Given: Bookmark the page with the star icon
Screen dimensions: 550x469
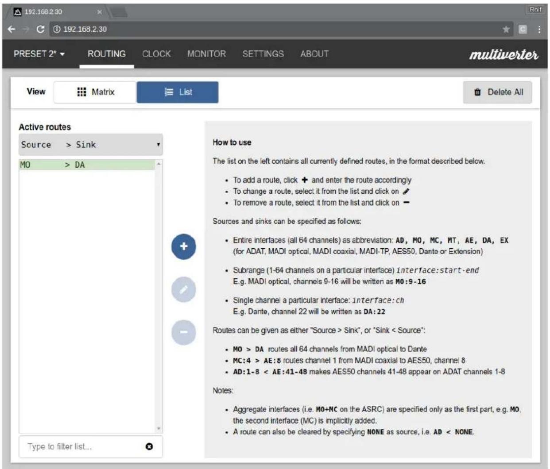Looking at the screenshot, I should [506, 30].
